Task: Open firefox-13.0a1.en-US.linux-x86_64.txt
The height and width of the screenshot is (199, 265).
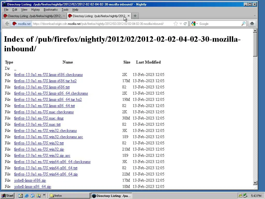Action: 45,106
